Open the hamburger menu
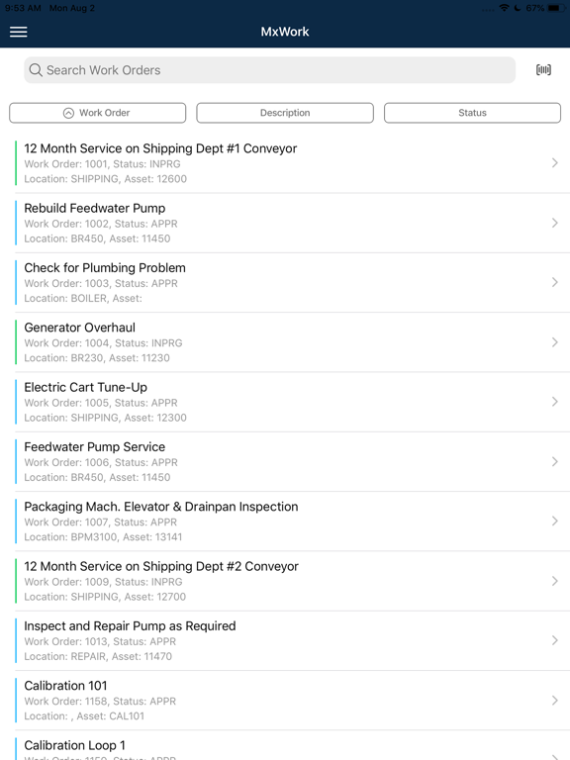This screenshot has width=570, height=760. 19,32
